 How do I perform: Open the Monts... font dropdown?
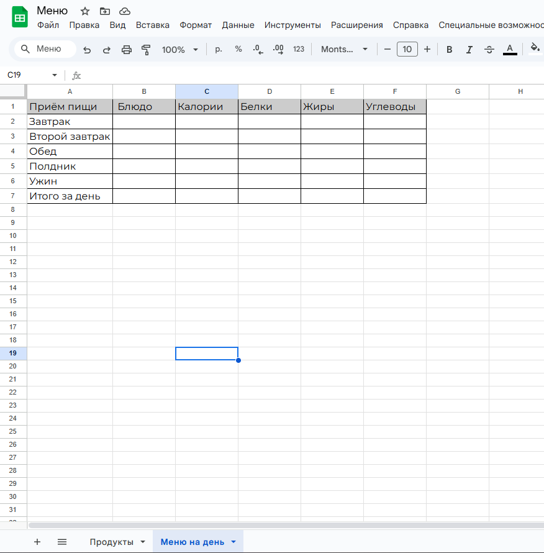pos(344,49)
